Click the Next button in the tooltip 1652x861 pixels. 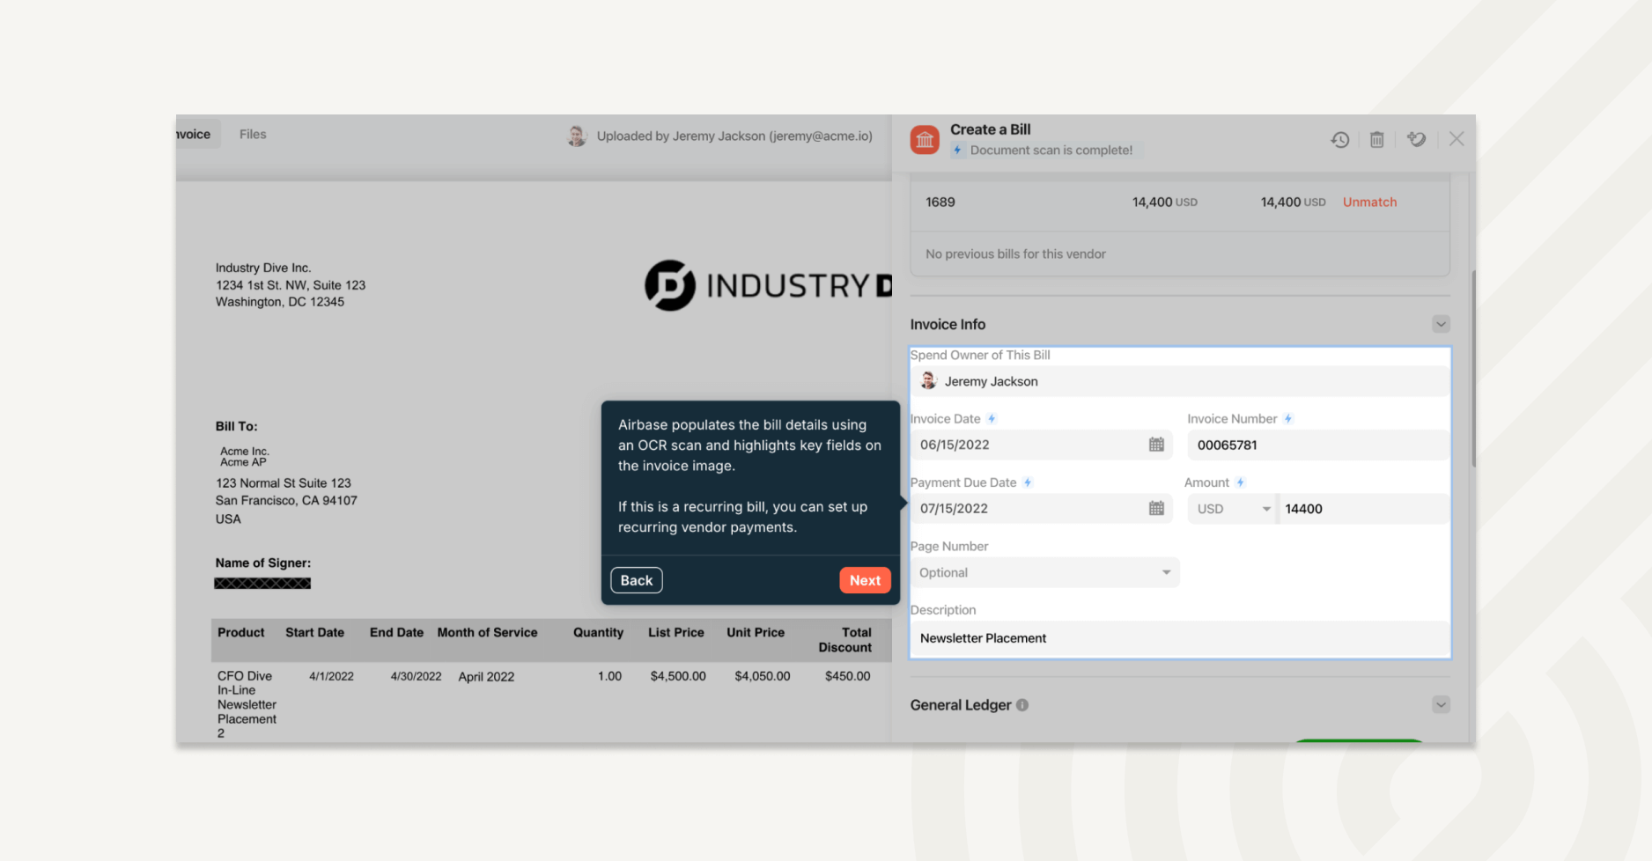(865, 580)
